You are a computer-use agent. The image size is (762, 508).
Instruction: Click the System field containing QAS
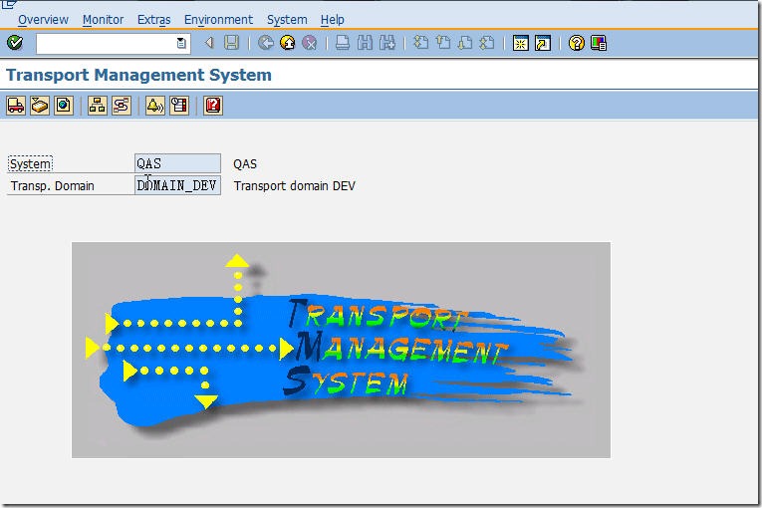(x=177, y=163)
